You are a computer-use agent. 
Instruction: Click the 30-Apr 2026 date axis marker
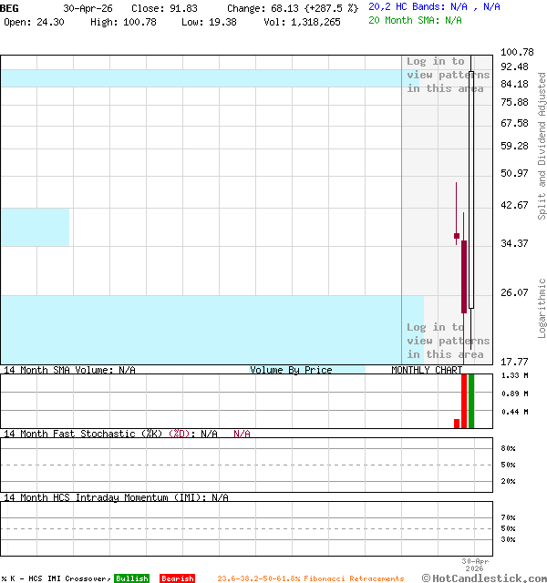pos(475,565)
